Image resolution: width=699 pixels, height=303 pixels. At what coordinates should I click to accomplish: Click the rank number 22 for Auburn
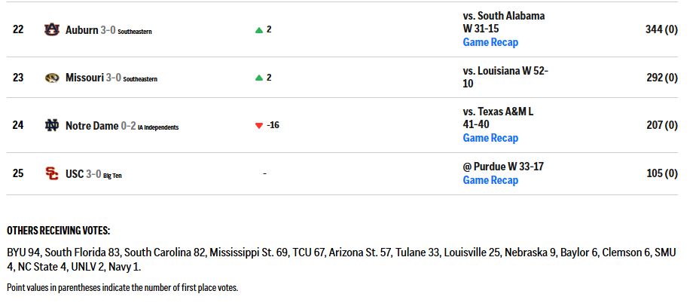[x=18, y=29]
